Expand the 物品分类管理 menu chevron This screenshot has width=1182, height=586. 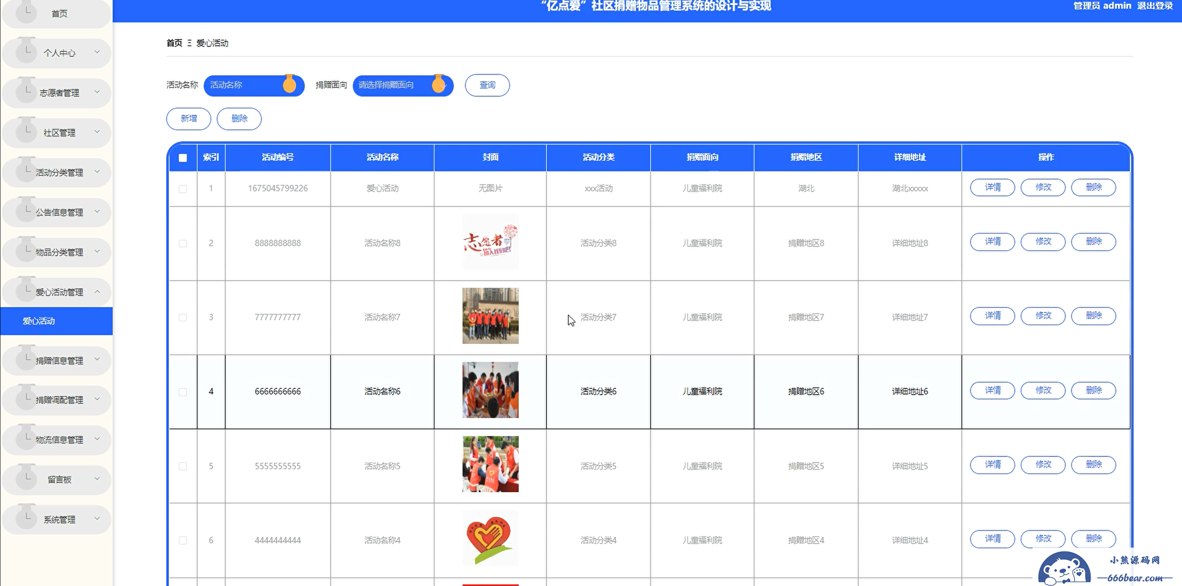[x=97, y=251]
